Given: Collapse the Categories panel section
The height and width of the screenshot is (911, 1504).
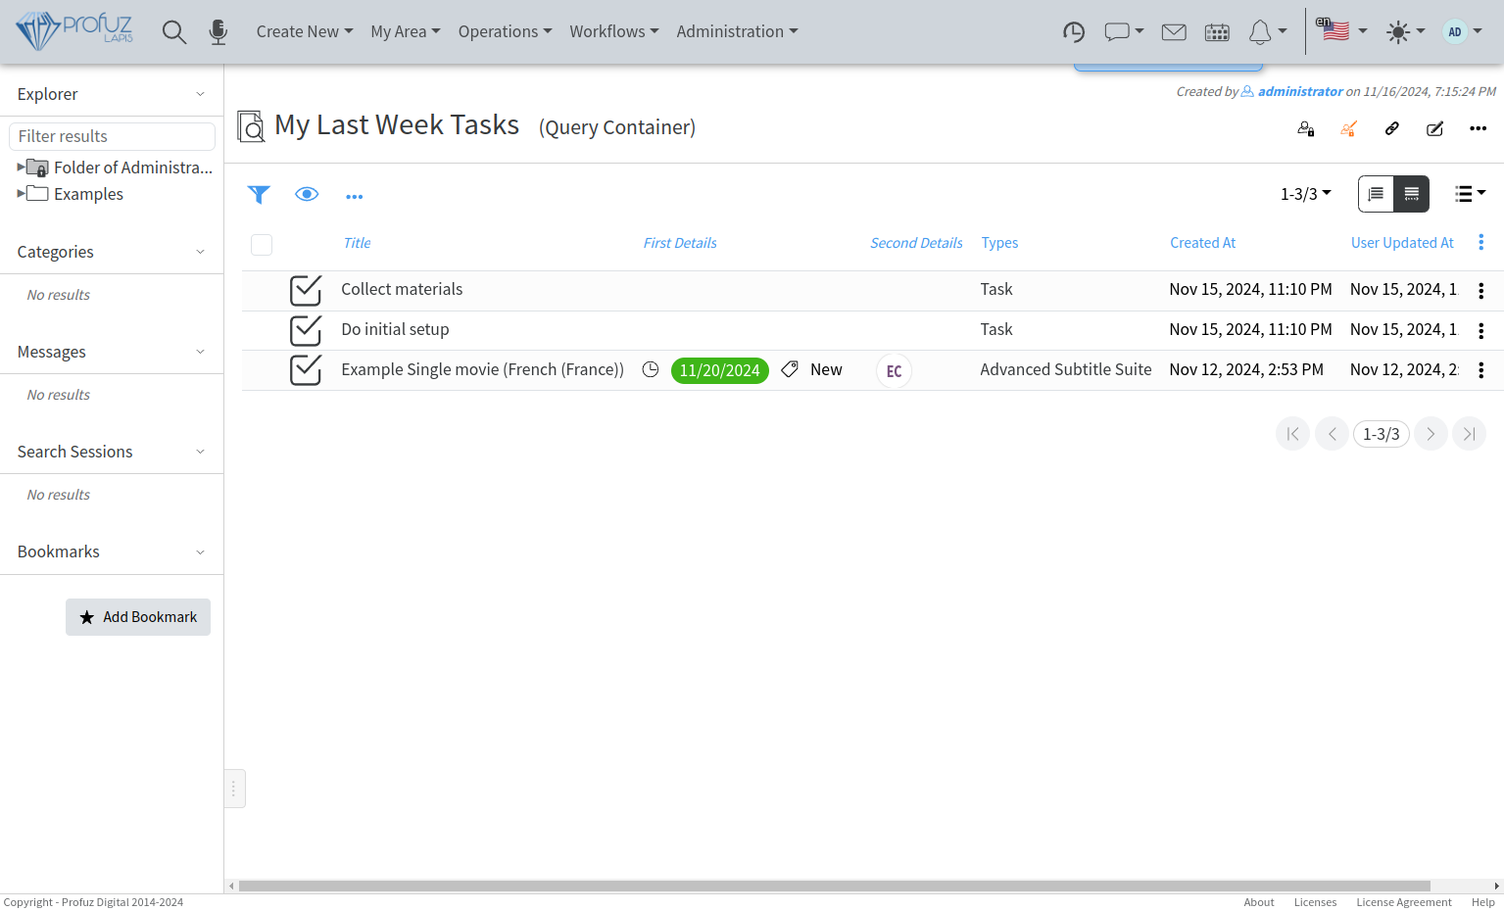Looking at the screenshot, I should pos(200,252).
